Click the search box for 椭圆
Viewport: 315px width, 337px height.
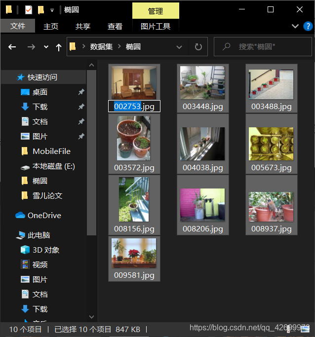coord(263,47)
